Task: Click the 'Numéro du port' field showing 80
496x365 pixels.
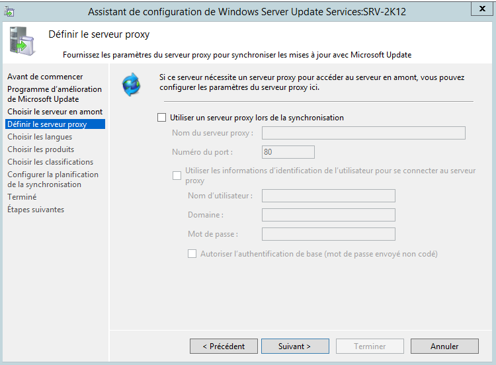Action: (288, 152)
